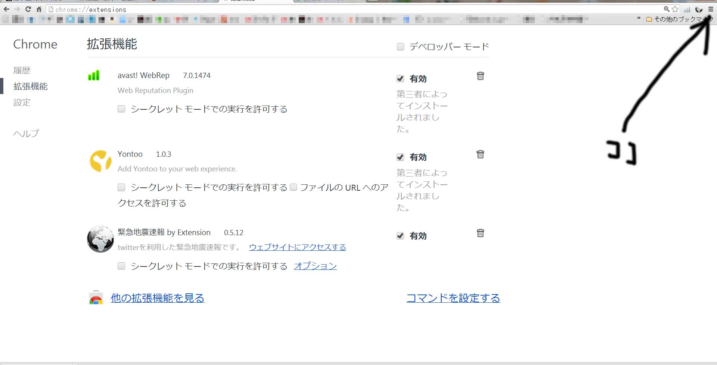Enable the デベロッパー モード checkbox
This screenshot has width=717, height=365.
pyautogui.click(x=400, y=47)
